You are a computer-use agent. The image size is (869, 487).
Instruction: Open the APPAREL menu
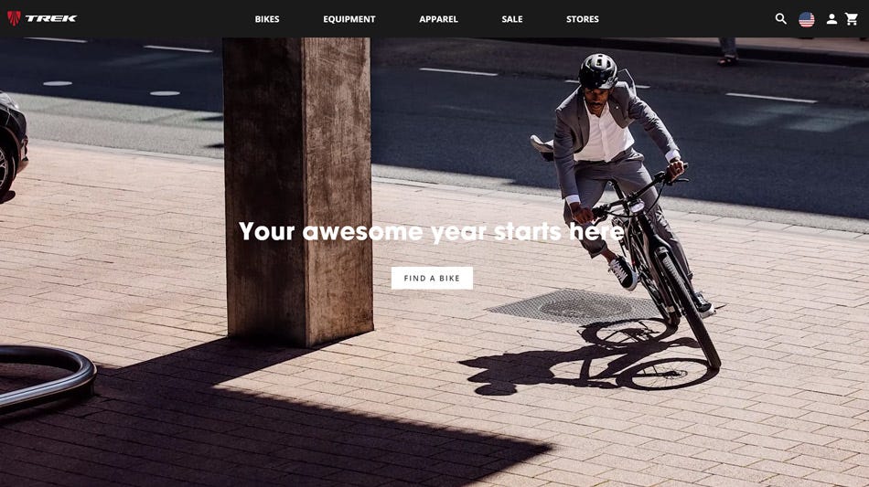[x=438, y=19]
